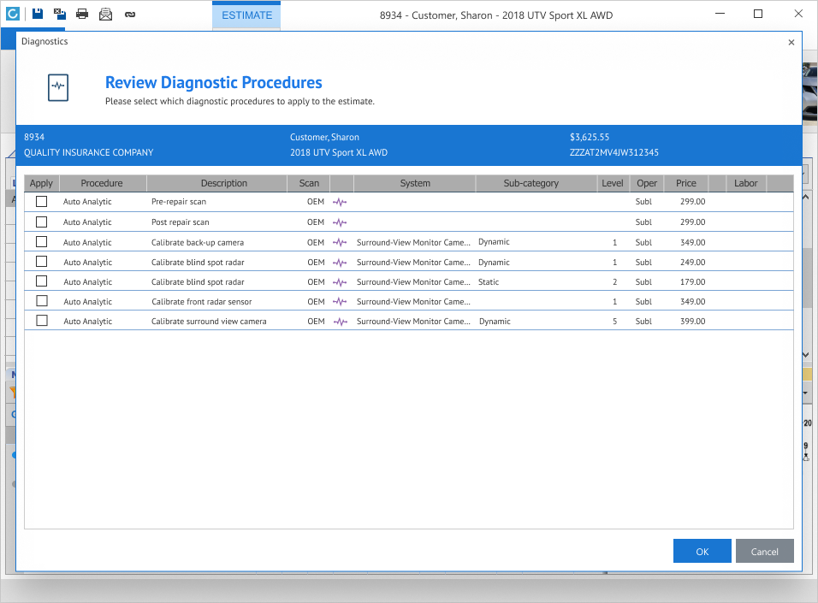818x603 pixels.
Task: Open the ESTIMATE tab
Action: [246, 15]
